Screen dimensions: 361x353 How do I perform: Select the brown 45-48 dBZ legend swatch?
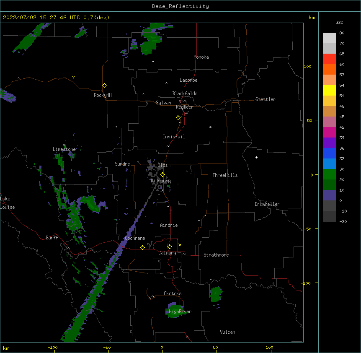(x=329, y=111)
